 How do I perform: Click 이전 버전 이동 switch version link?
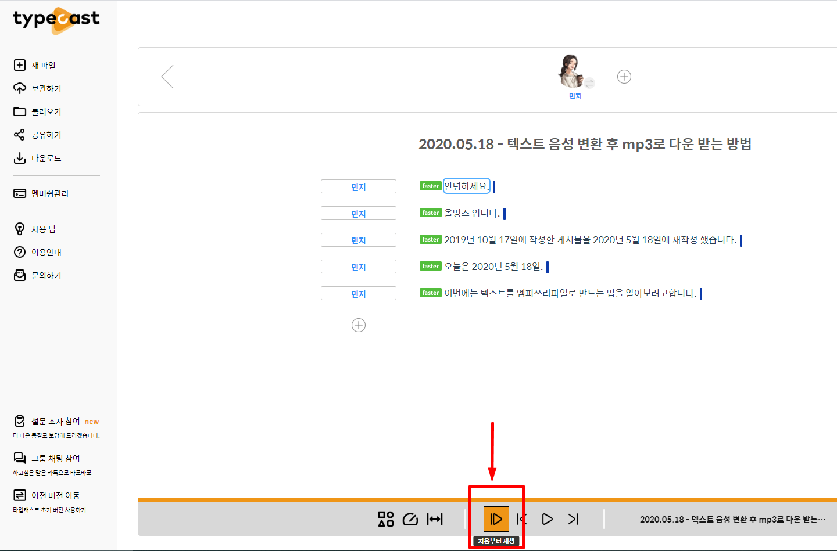(46, 495)
